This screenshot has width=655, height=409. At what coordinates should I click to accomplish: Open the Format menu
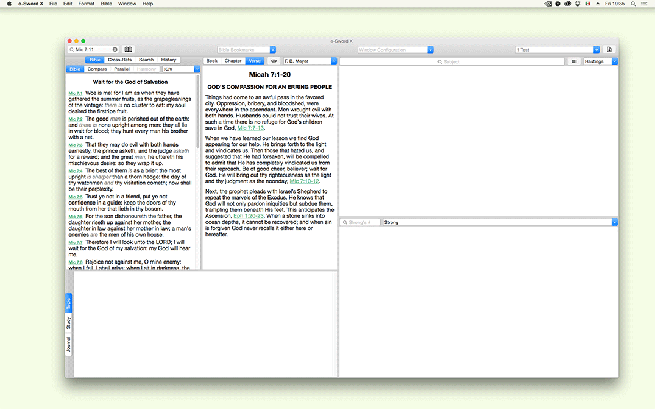[87, 4]
